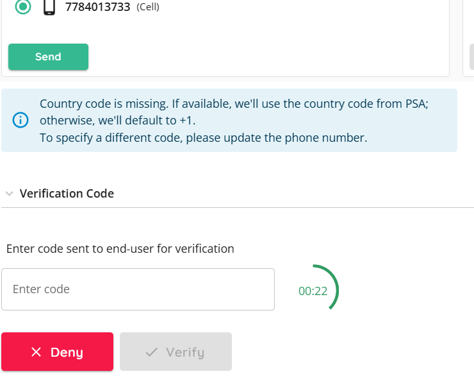This screenshot has height=392, width=474.
Task: Focus the Enter code input field
Action: 138,289
